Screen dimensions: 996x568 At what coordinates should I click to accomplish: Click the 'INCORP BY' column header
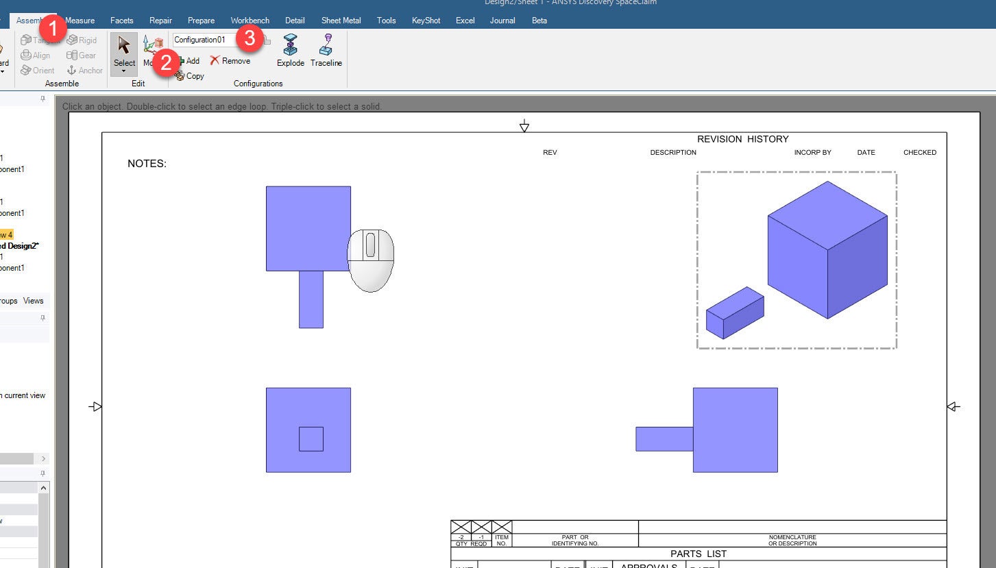tap(813, 153)
